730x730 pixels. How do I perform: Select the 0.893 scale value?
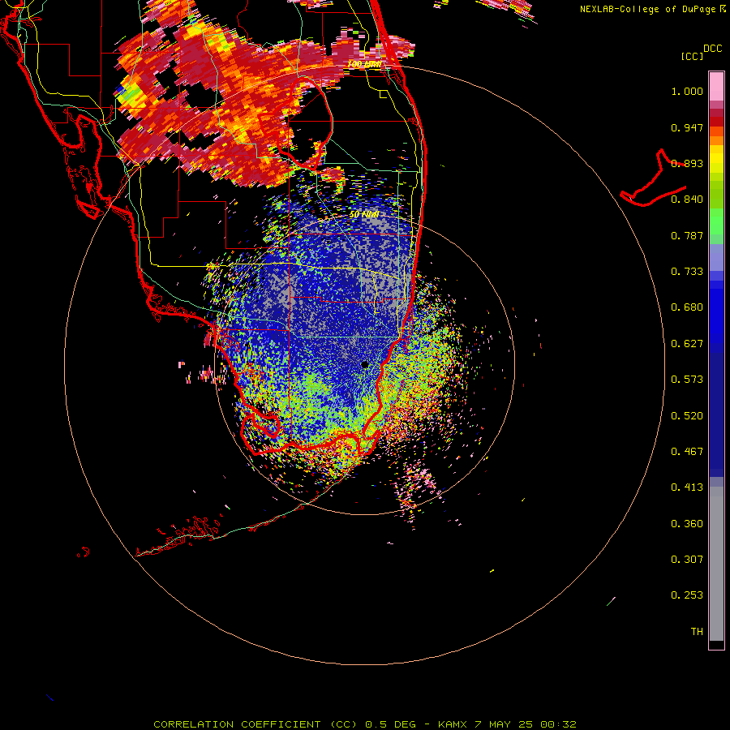(687, 163)
